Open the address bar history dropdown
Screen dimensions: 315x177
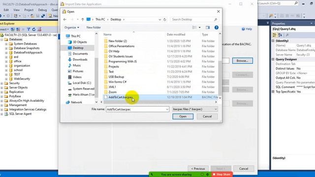pos(159,20)
